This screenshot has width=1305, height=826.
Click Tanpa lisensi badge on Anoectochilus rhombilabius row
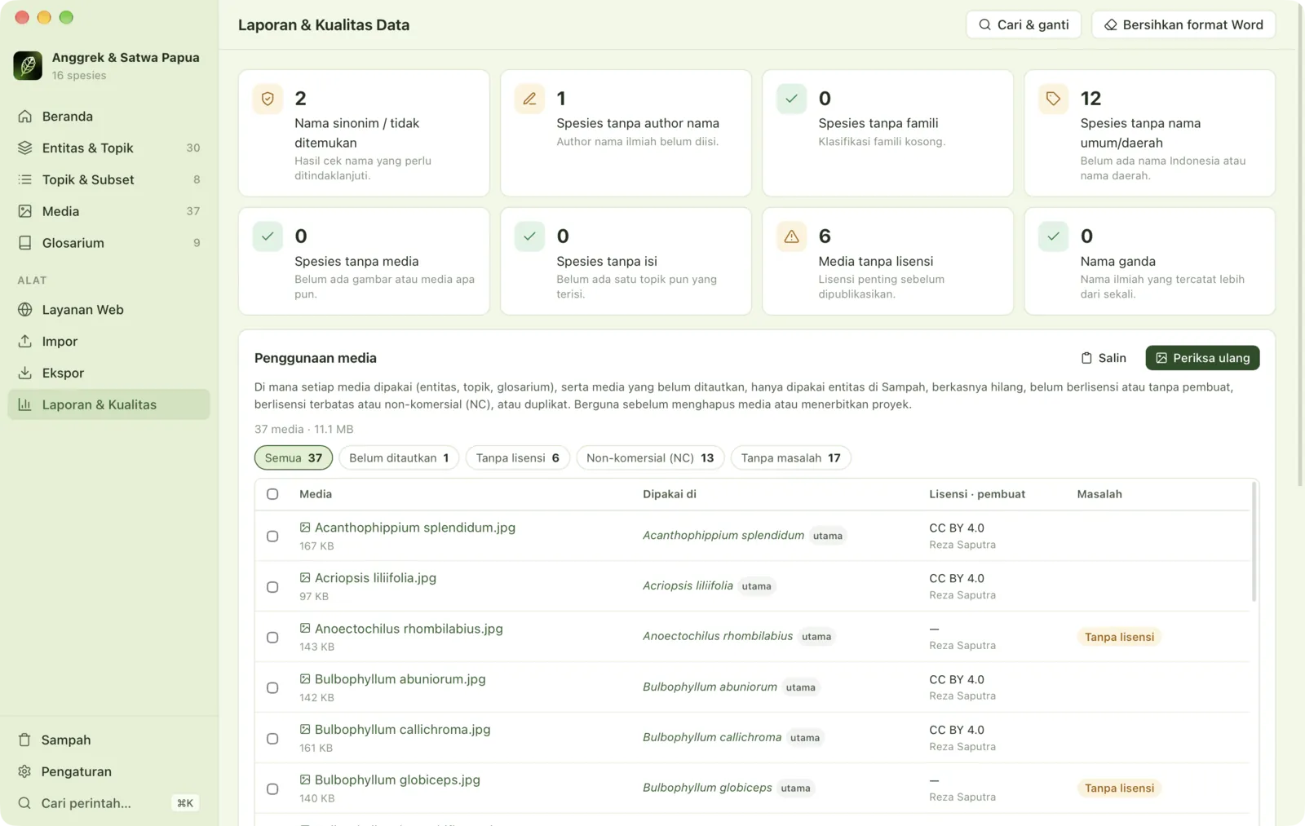(x=1119, y=637)
